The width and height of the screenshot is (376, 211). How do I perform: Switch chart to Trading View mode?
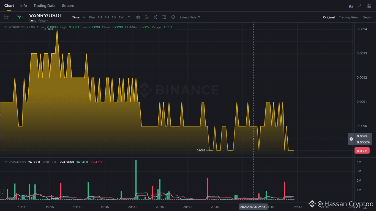[x=348, y=17]
